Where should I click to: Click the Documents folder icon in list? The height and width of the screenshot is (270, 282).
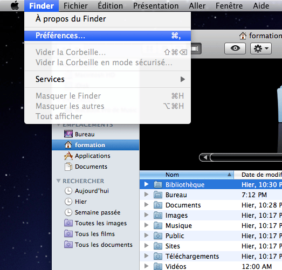click(158, 205)
